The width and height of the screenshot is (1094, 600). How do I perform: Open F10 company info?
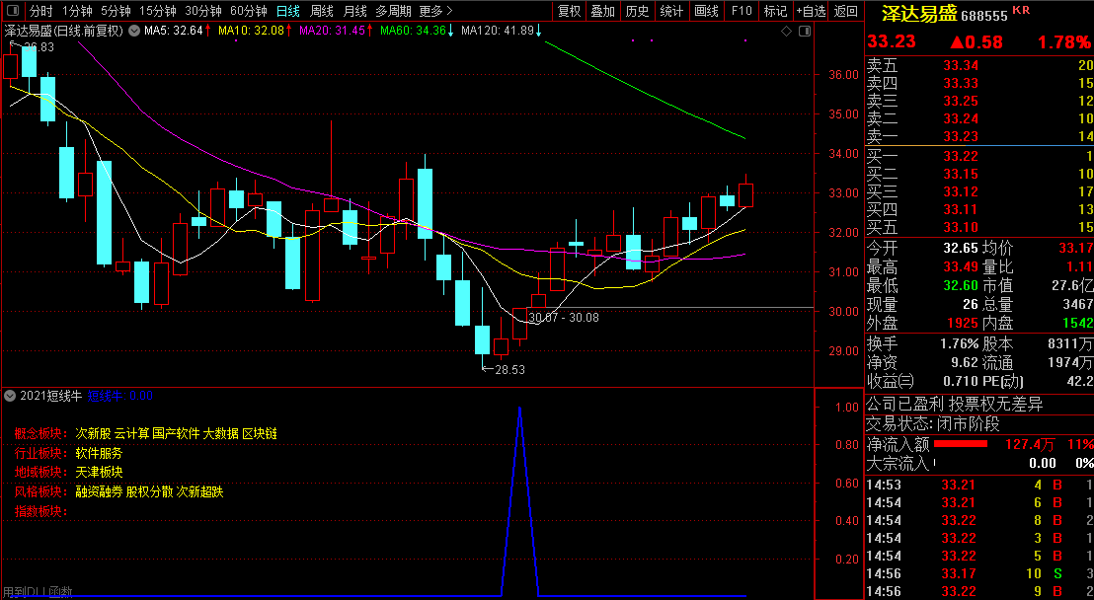pos(741,11)
